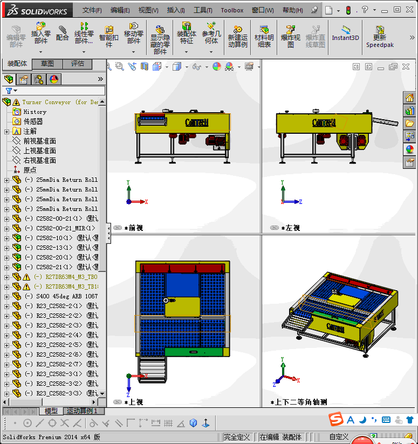Open File Explorer folder icon in task pane
418x444 pixels.
pyautogui.click(x=409, y=124)
